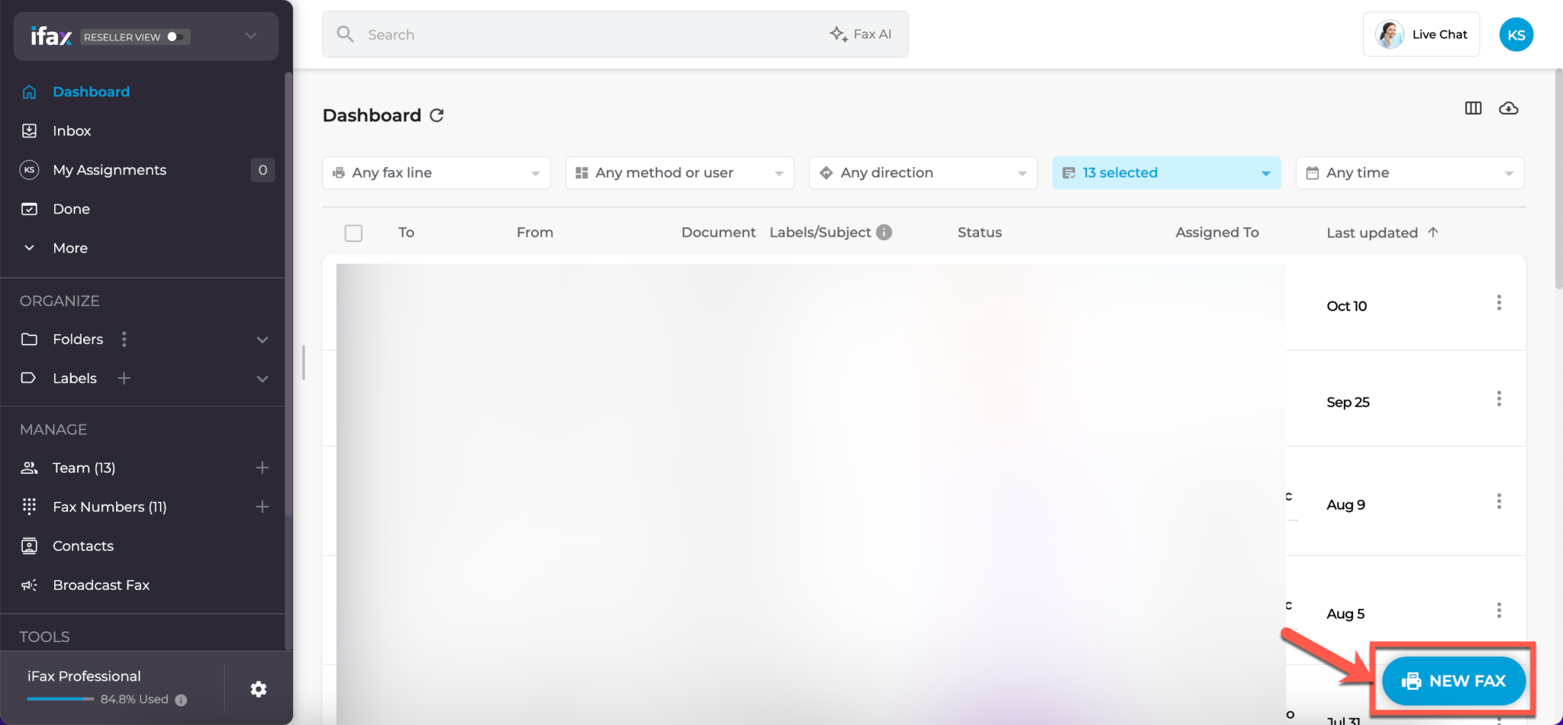Add a new team member plus icon
This screenshot has width=1563, height=725.
click(262, 468)
